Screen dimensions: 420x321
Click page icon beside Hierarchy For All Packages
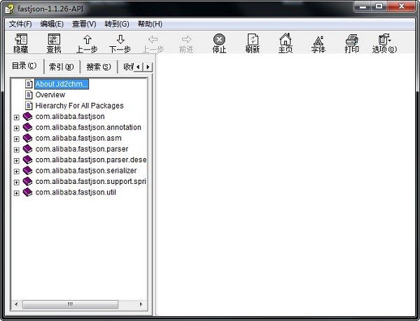29,106
